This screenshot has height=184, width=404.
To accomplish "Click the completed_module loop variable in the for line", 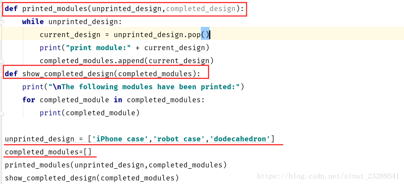I will [74, 100].
